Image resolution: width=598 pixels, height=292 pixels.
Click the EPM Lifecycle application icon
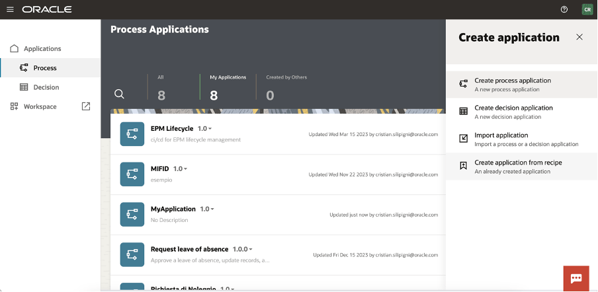(132, 134)
